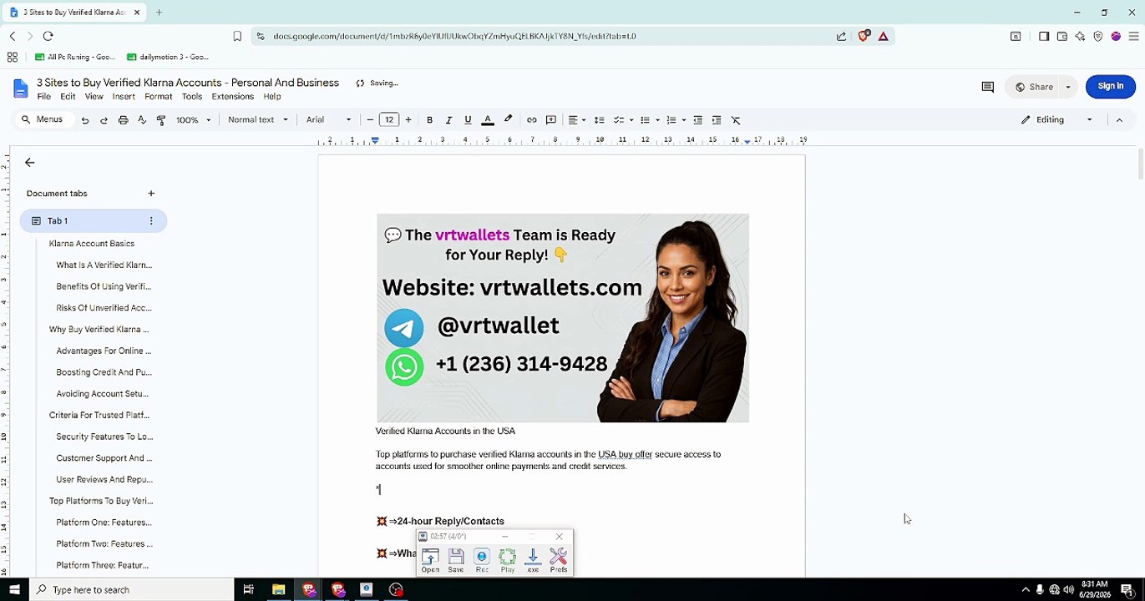Image resolution: width=1145 pixels, height=601 pixels.
Task: Add a new document tab with the plus
Action: coord(151,194)
